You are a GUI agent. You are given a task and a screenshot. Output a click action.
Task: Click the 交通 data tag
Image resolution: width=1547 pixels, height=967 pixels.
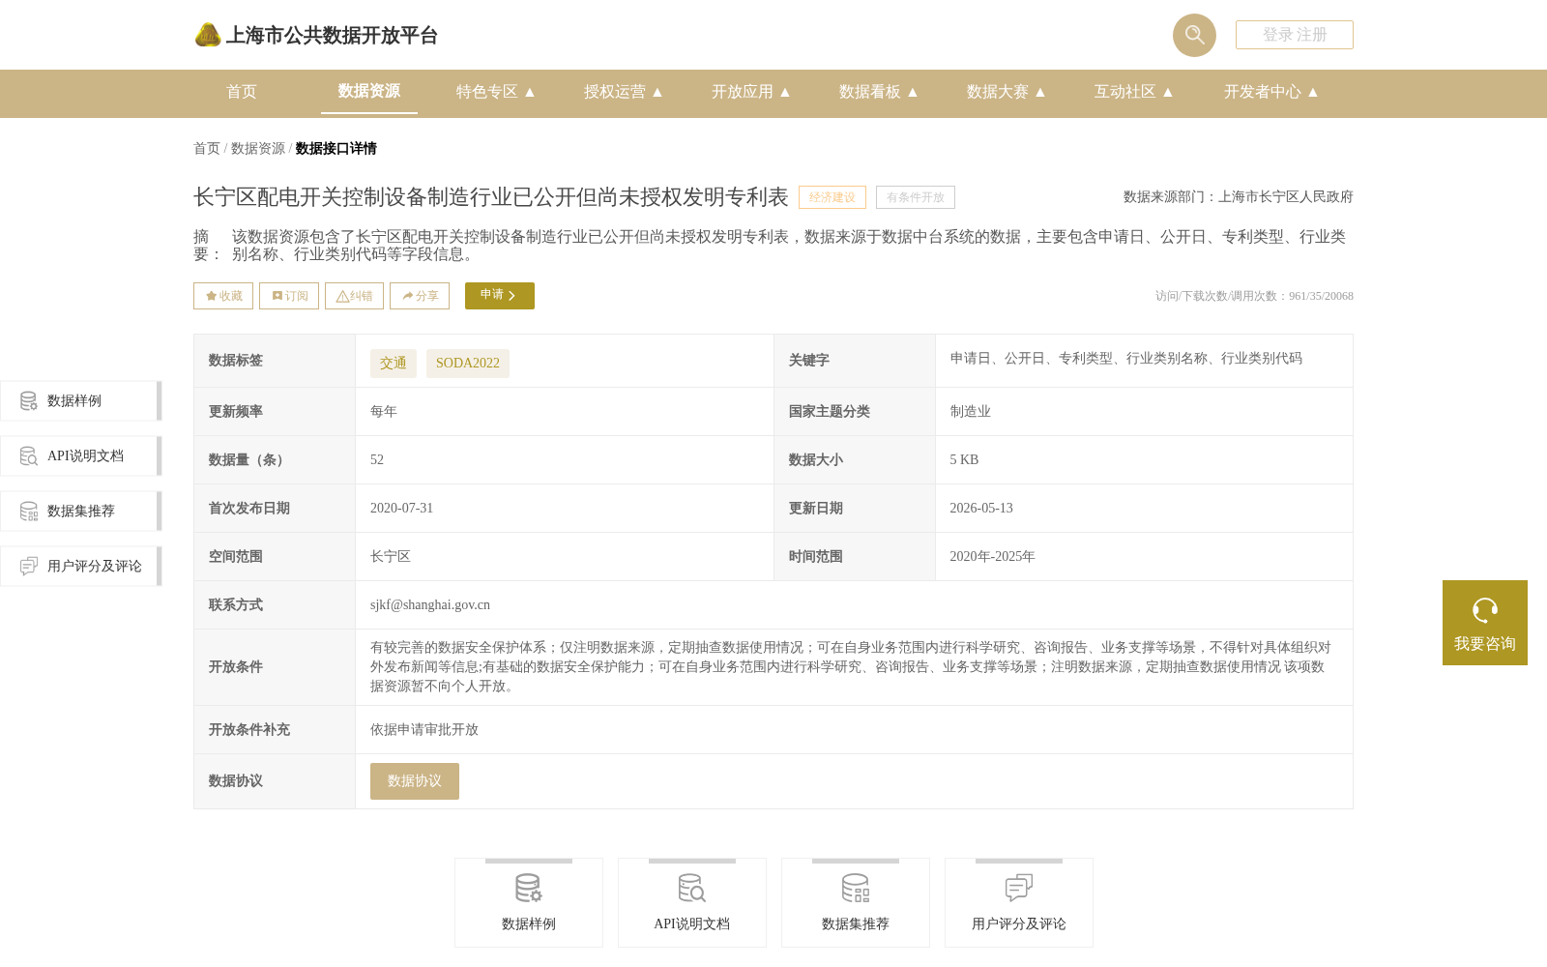[x=394, y=364]
